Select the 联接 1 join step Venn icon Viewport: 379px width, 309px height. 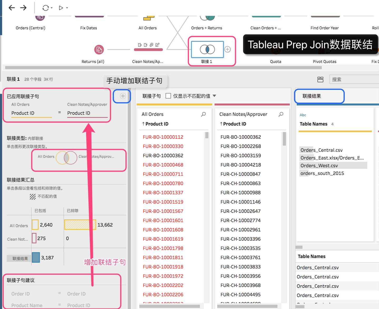click(x=207, y=49)
